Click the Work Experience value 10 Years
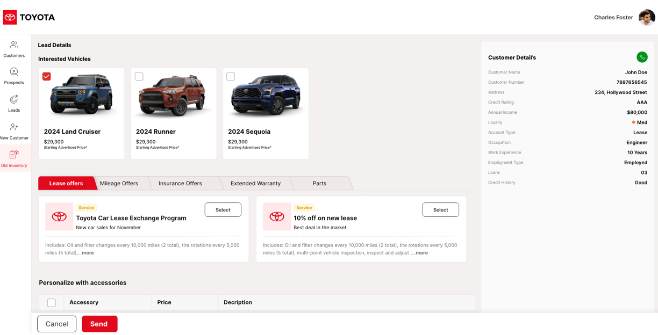 [637, 152]
